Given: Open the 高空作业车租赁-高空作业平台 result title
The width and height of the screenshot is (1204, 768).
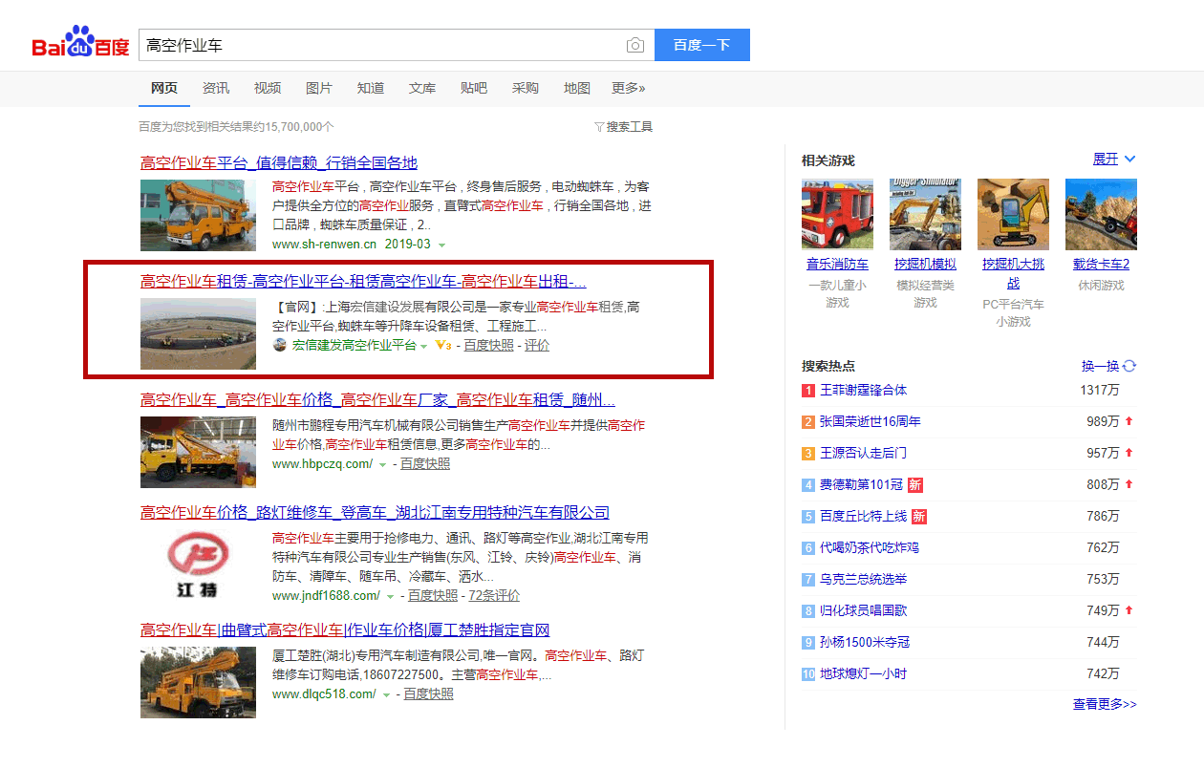Looking at the screenshot, I should coord(363,282).
